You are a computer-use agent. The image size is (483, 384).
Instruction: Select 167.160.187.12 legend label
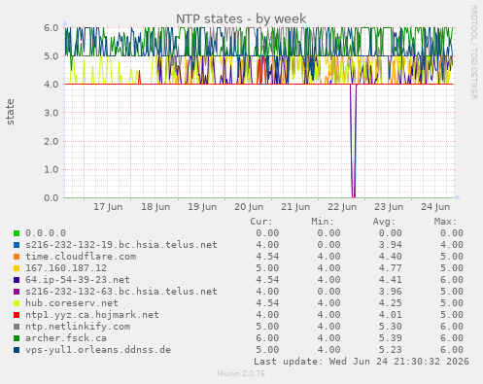(66, 268)
